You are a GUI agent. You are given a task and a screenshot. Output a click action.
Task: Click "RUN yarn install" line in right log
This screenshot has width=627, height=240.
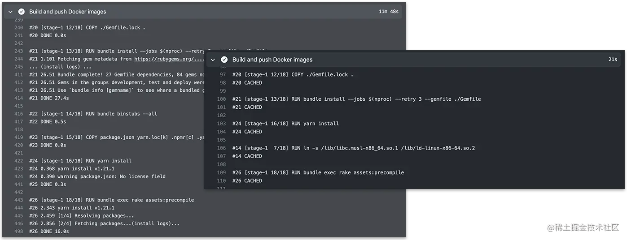286,124
